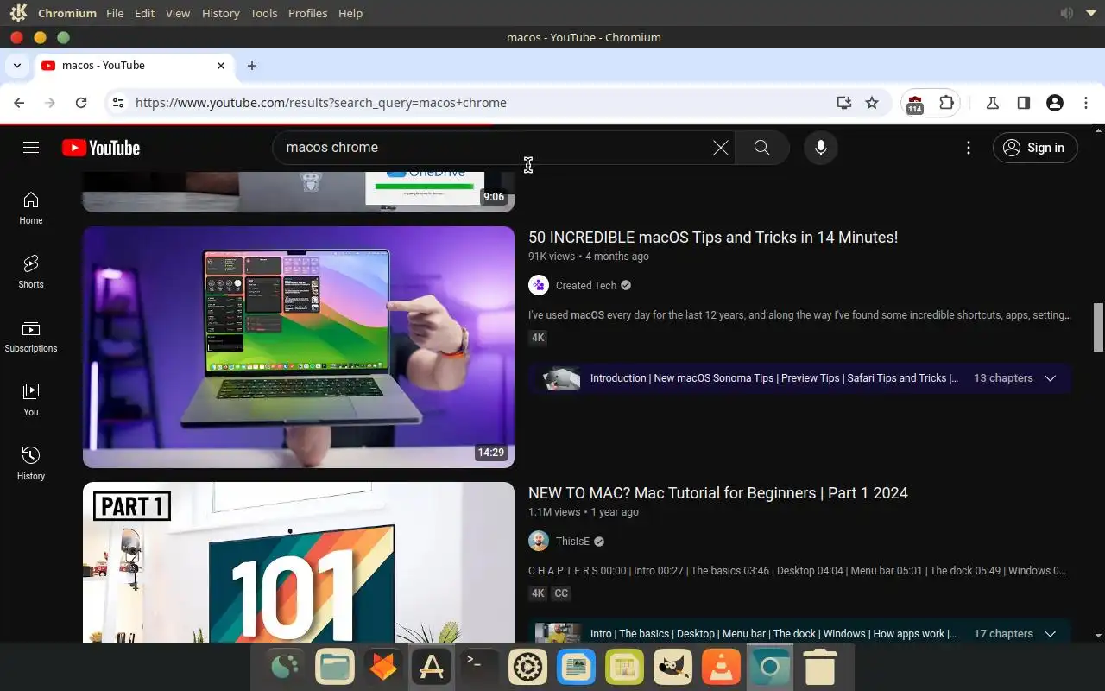Visit the Created Tech channel
This screenshot has height=691, width=1105.
[x=586, y=286]
